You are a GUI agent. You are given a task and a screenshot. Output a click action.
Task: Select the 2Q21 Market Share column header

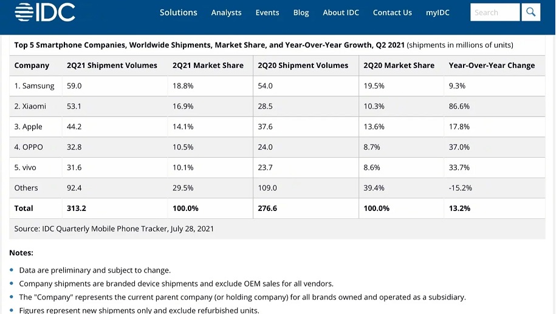coord(208,65)
